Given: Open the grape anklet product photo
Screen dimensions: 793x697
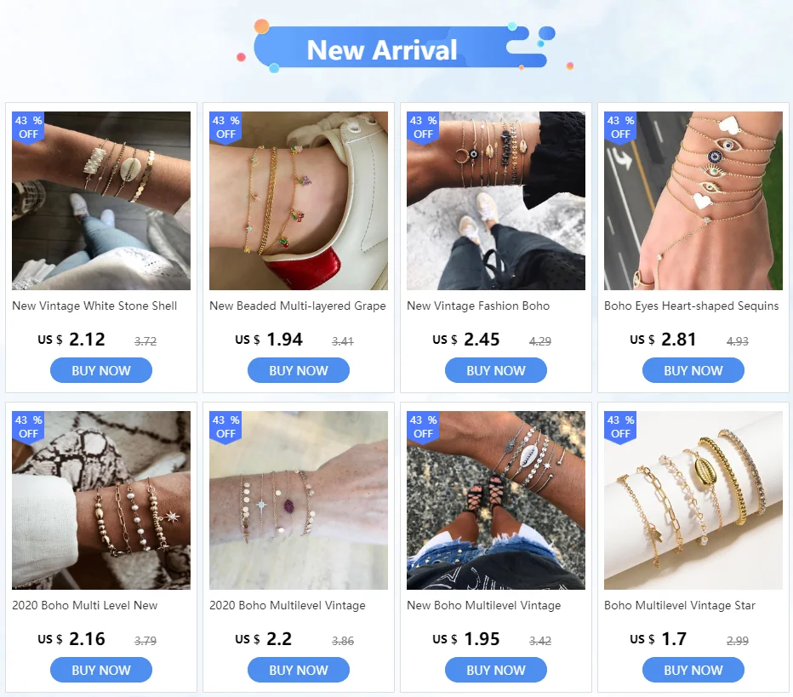Looking at the screenshot, I should [x=299, y=201].
